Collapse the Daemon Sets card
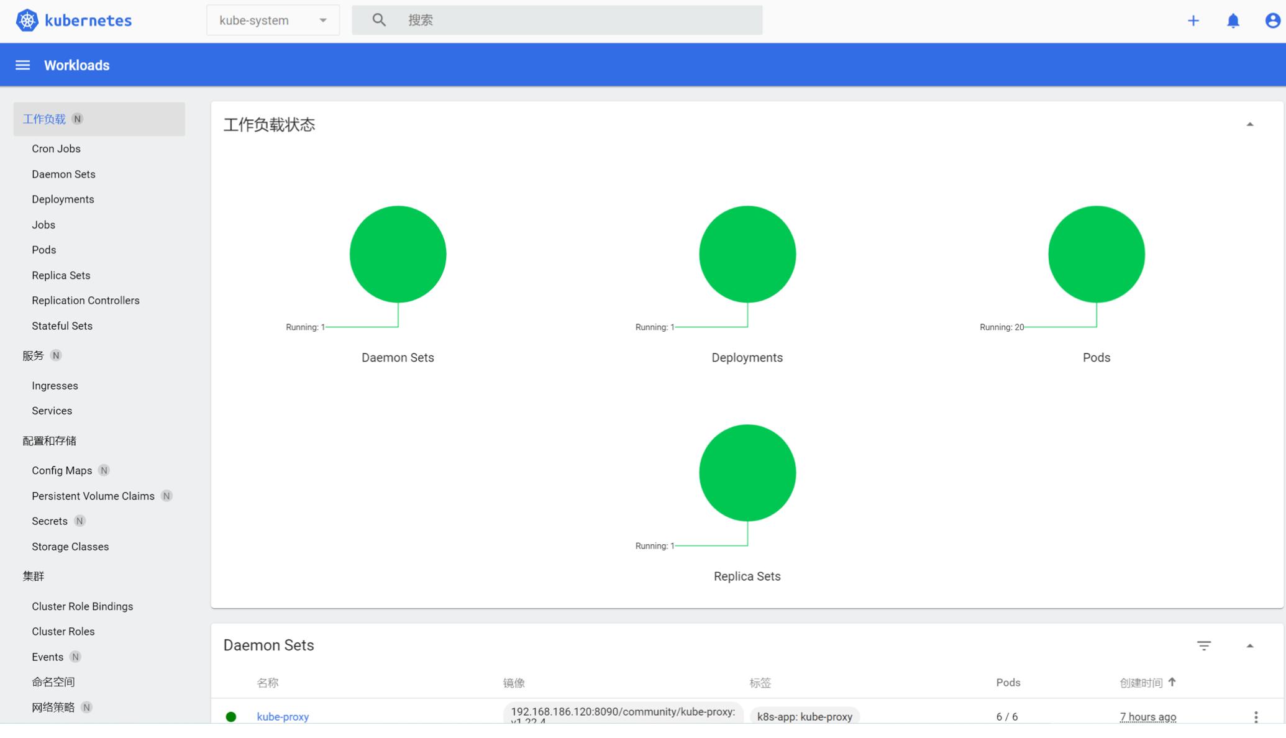Viewport: 1286px width, 738px height. [1249, 646]
